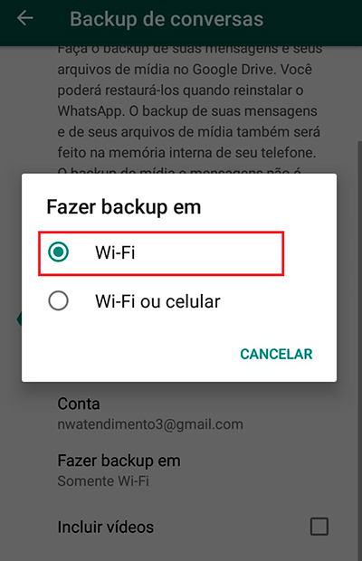Tap the back arrow in the header
The width and height of the screenshot is (362, 561).
coord(25,18)
